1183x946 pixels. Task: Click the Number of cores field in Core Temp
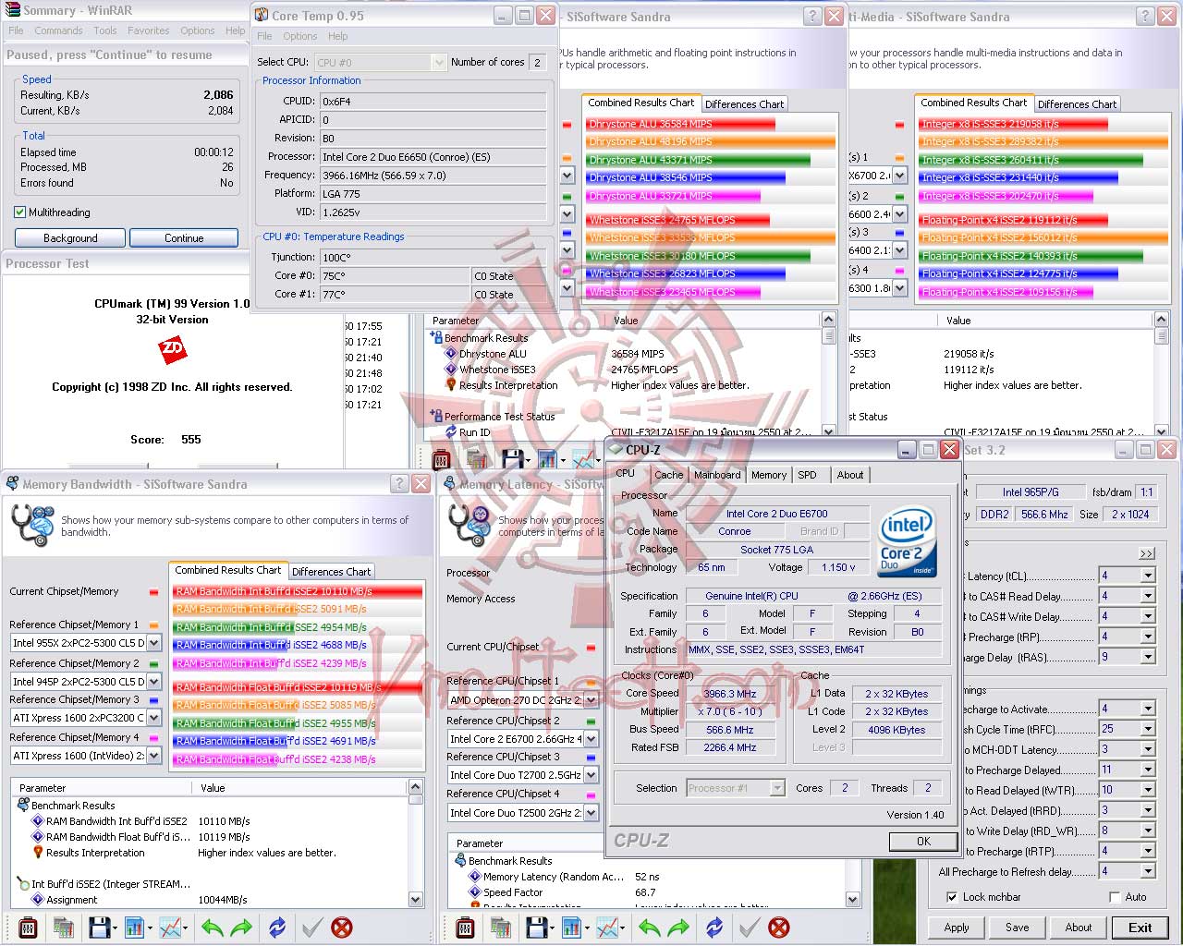(x=538, y=62)
